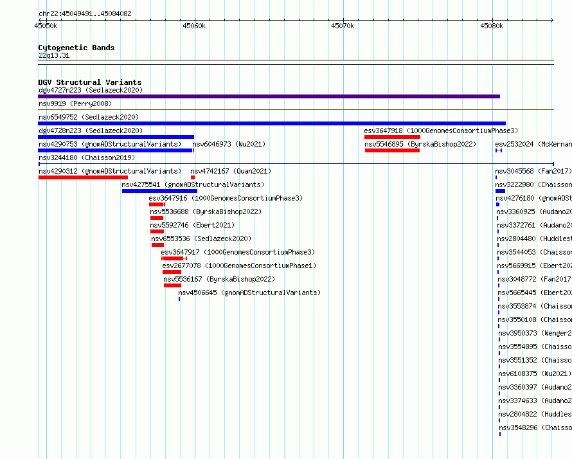Viewport: 572px width, 459px height.
Task: Click the nsv3372761 variant label
Action: [535, 225]
